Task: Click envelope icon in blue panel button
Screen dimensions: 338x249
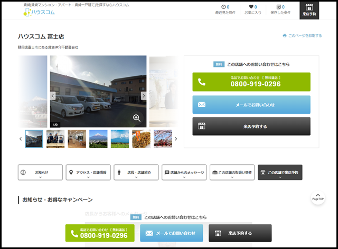Action: pos(202,105)
